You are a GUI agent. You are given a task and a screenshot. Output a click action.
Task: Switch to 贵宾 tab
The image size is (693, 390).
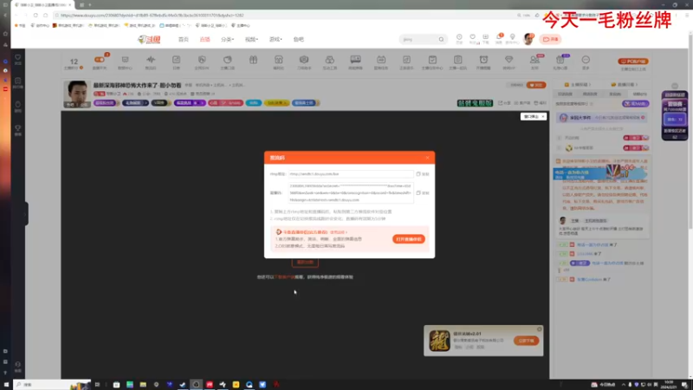click(615, 94)
